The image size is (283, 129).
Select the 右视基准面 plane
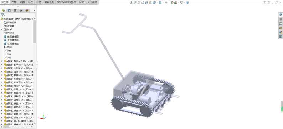(x=11, y=44)
